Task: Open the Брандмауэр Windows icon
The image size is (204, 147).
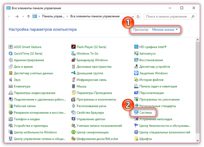Action: point(73,60)
